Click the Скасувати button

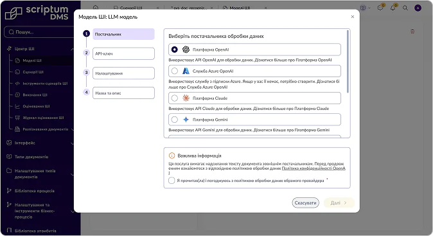305,203
